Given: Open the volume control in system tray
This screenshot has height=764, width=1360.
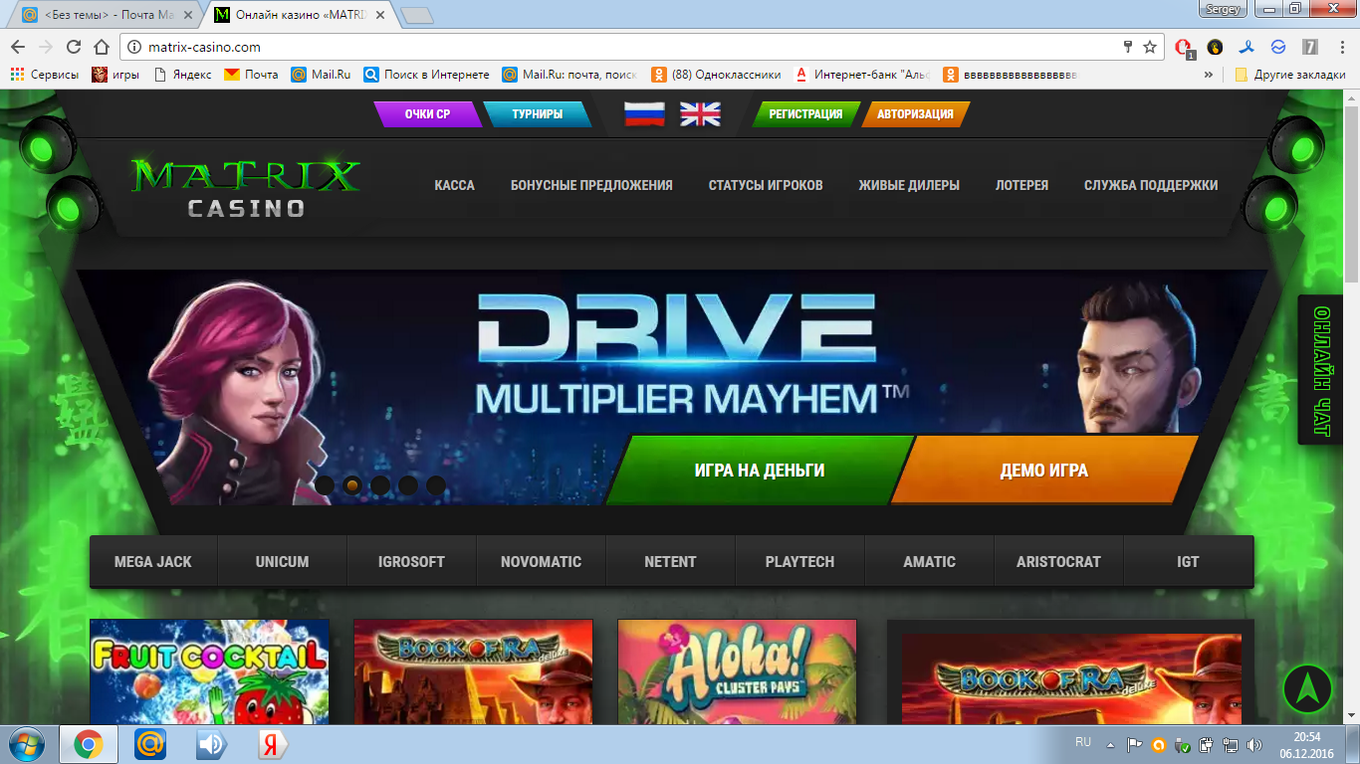Looking at the screenshot, I should tap(1253, 744).
